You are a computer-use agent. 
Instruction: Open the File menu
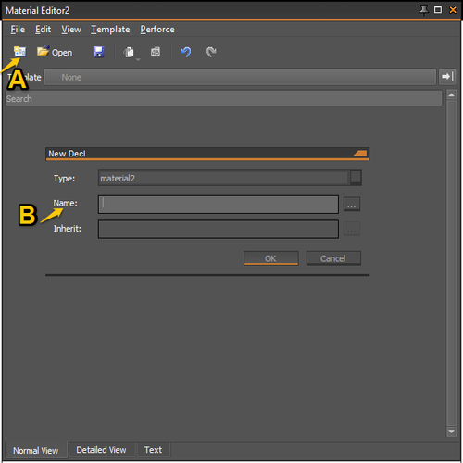point(18,30)
